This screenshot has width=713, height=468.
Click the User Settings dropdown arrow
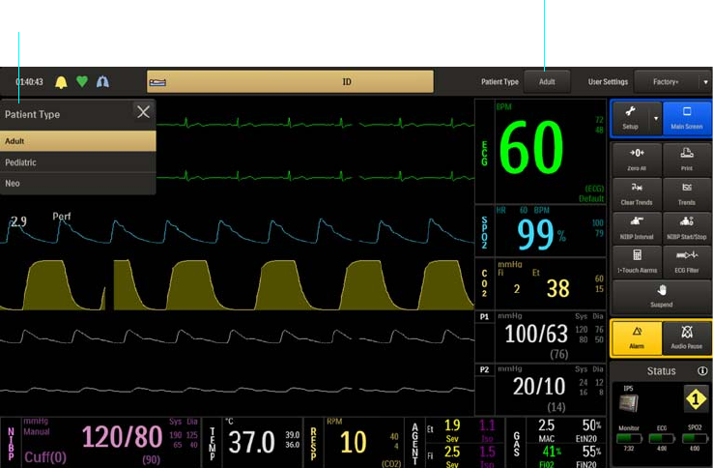[x=705, y=82]
